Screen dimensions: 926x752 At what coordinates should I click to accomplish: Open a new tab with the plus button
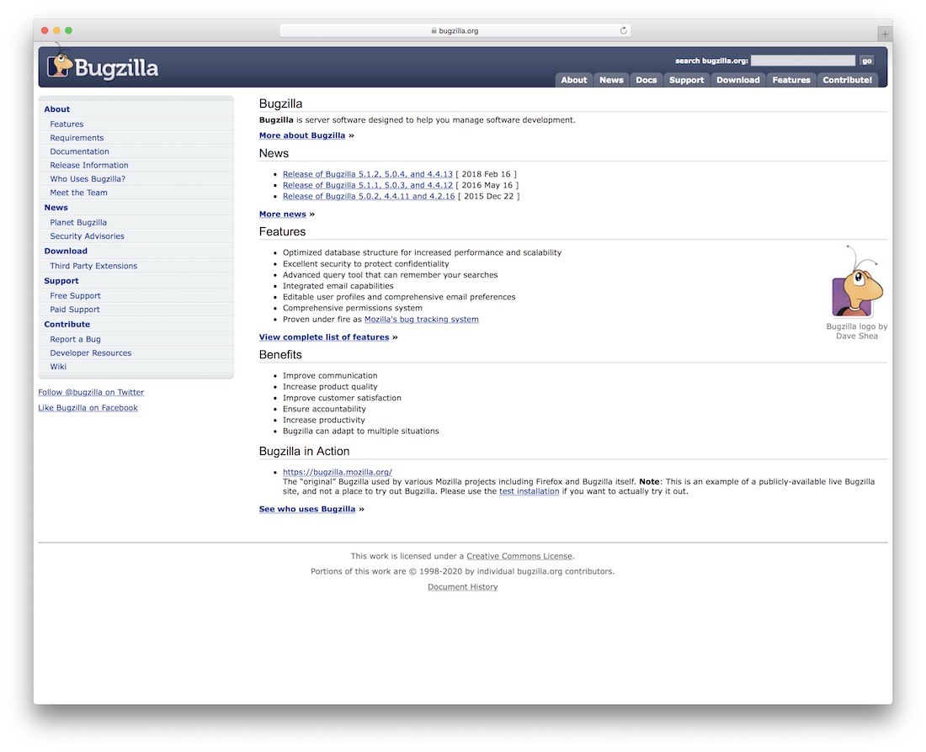click(885, 34)
